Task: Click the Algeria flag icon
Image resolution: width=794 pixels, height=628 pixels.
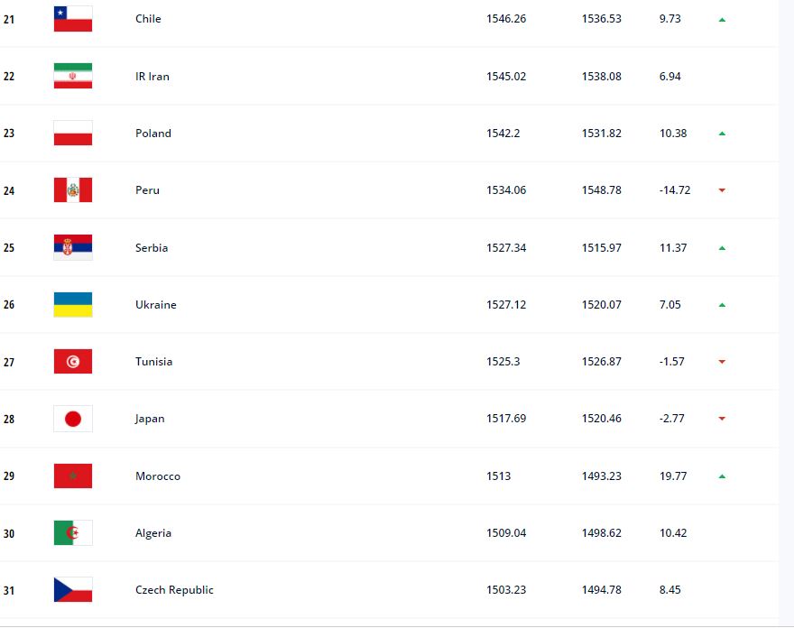Action: click(73, 532)
